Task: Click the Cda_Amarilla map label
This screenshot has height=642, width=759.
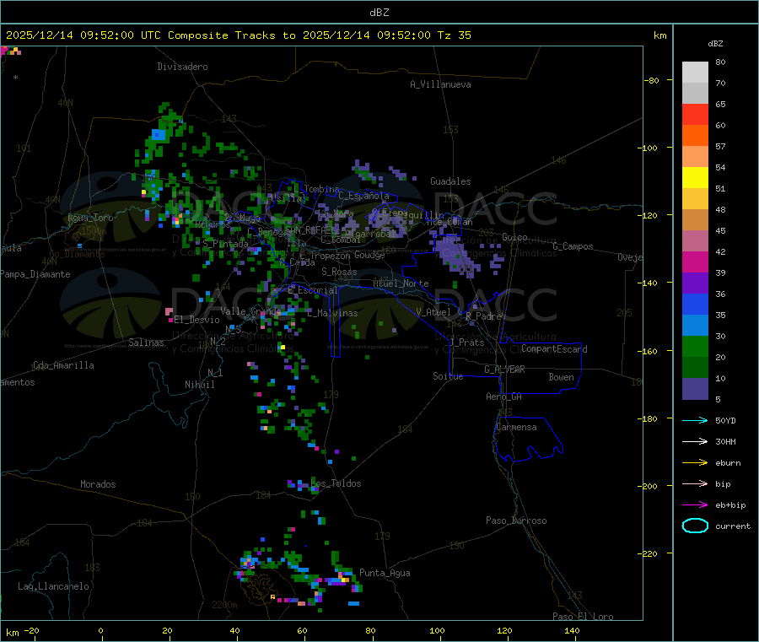Action: (x=63, y=365)
